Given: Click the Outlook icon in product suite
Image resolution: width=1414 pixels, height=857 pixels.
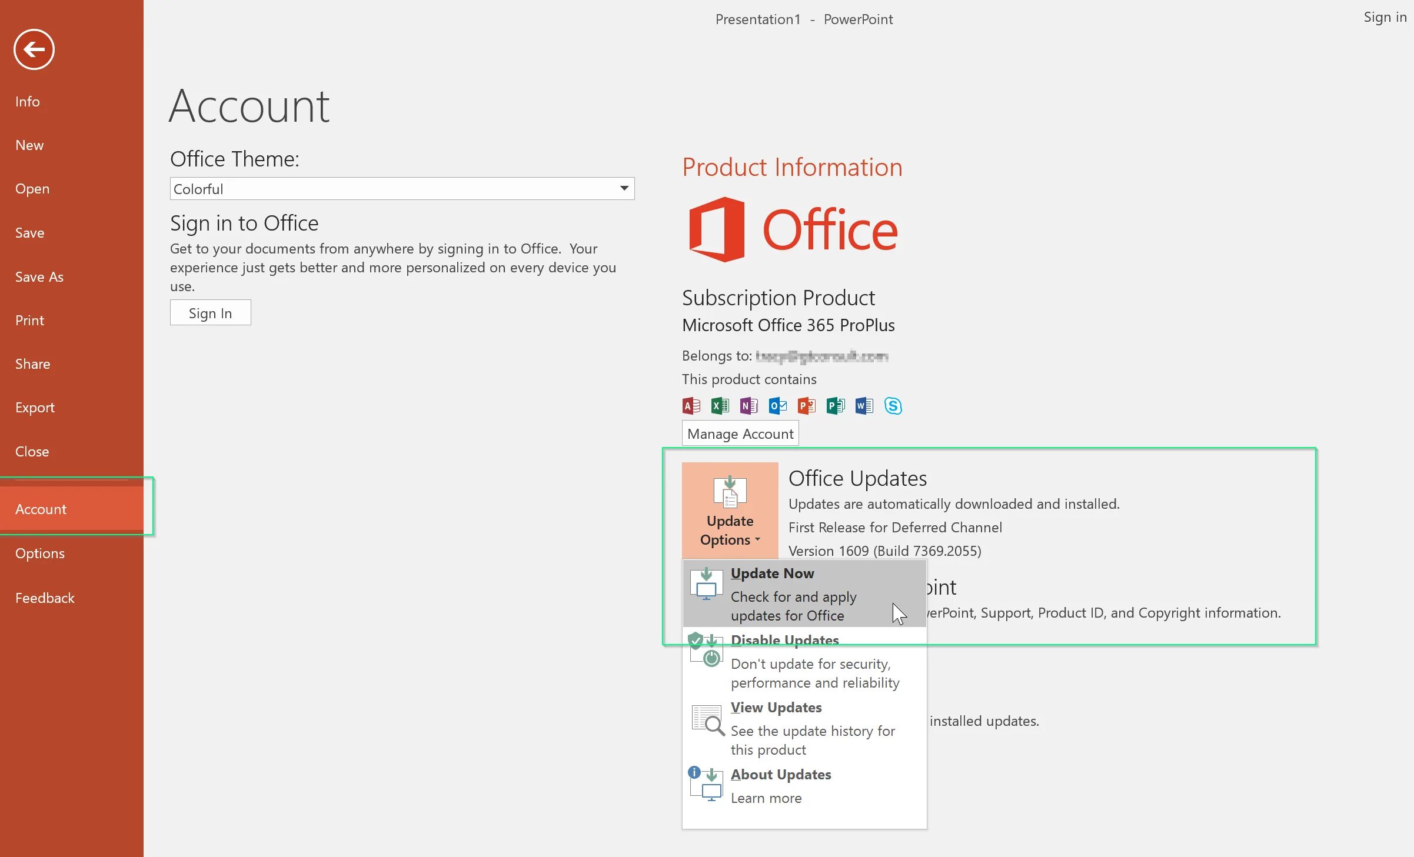Looking at the screenshot, I should pos(778,405).
